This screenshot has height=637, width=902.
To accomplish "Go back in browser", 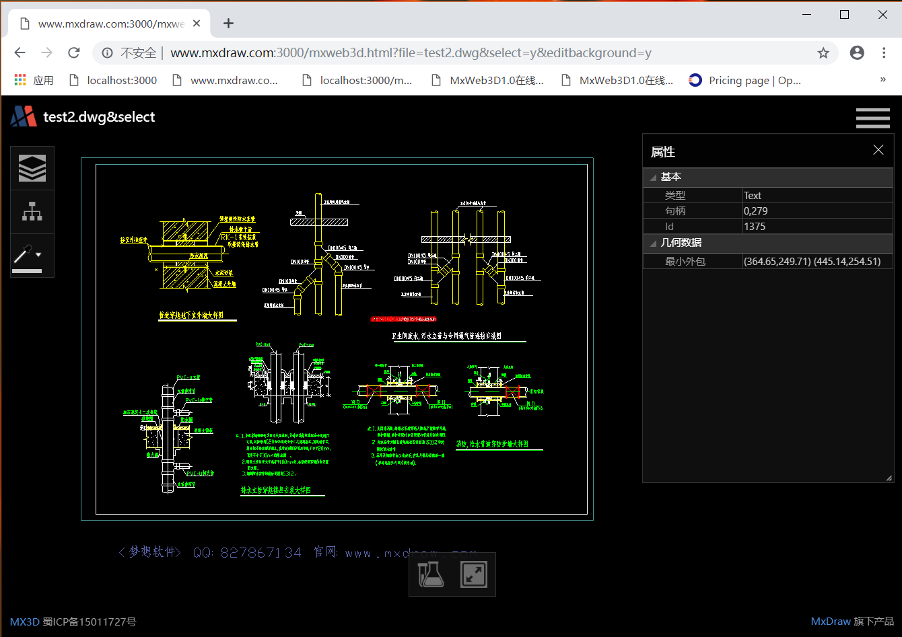I will [20, 52].
